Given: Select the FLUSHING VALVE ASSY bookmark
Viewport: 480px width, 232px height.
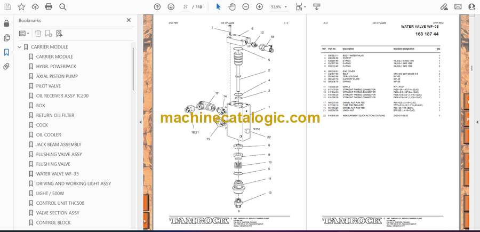Looking at the screenshot, I should click(59, 154).
